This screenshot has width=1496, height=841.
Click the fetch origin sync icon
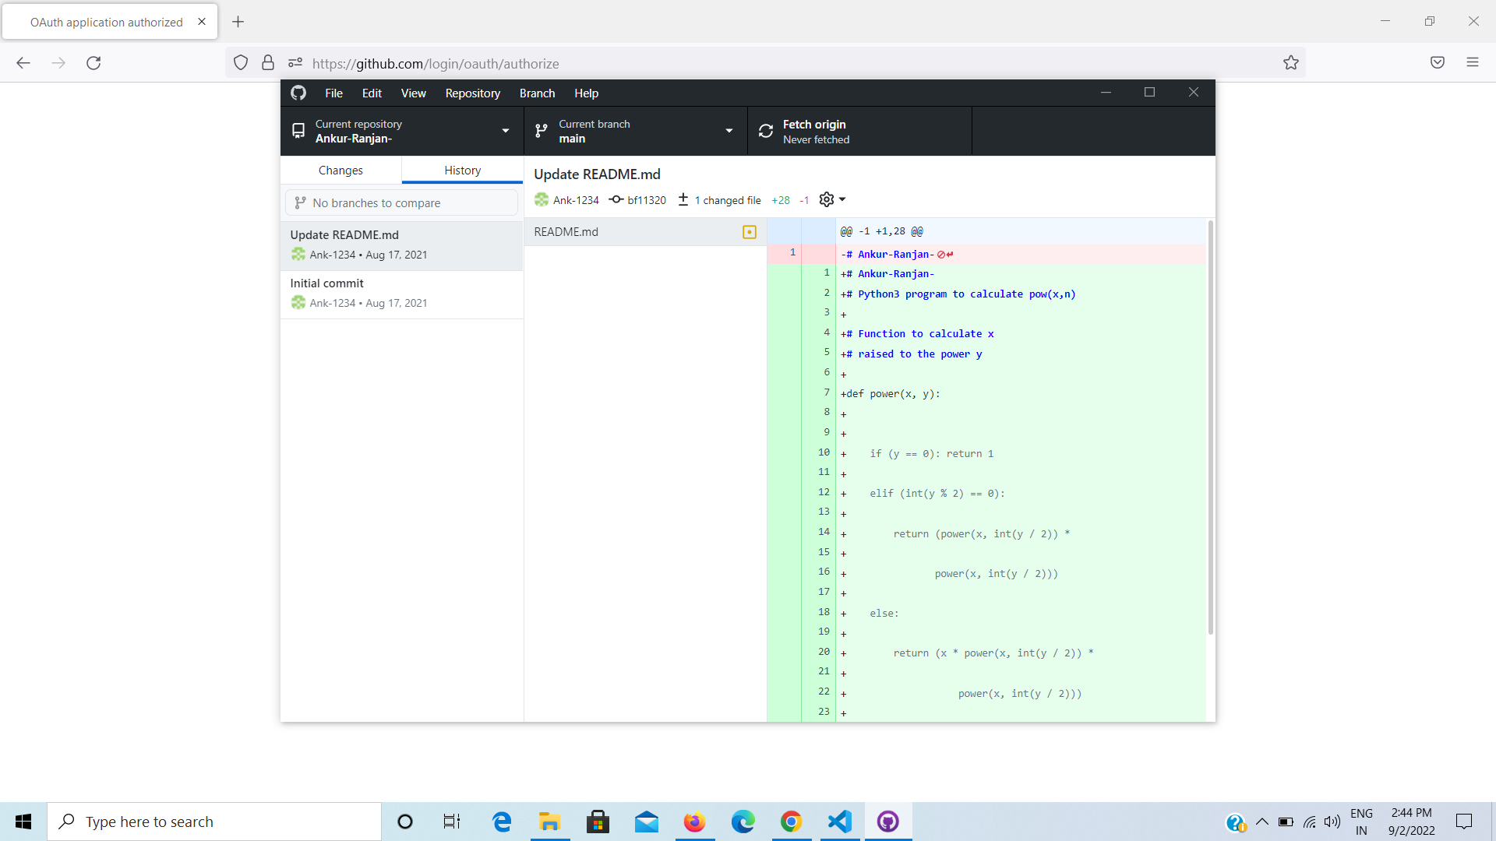point(765,130)
